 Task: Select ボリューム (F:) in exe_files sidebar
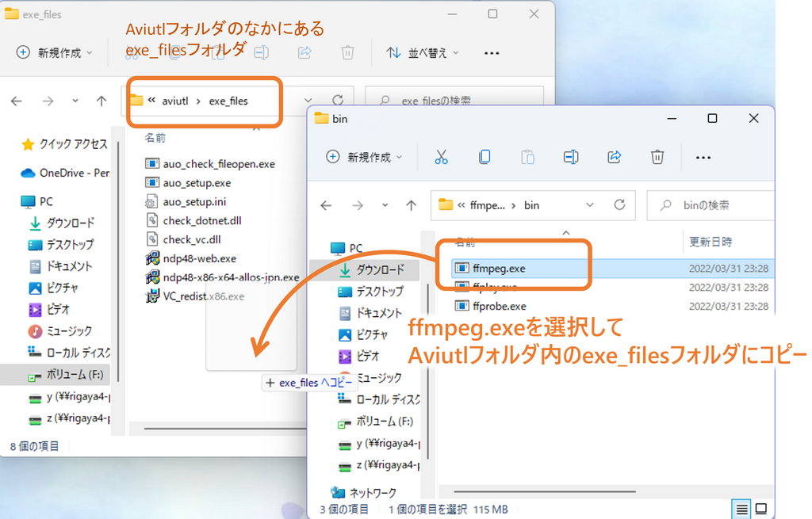click(x=56, y=375)
